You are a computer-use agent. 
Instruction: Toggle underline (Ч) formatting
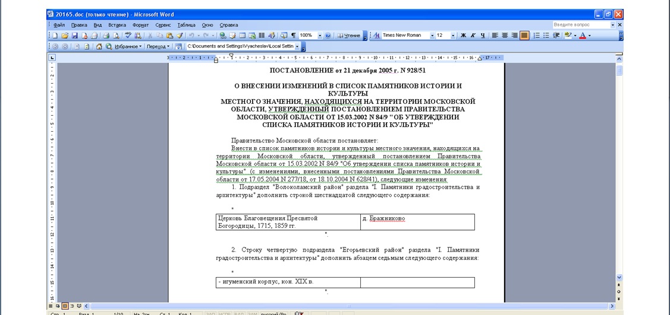482,36
